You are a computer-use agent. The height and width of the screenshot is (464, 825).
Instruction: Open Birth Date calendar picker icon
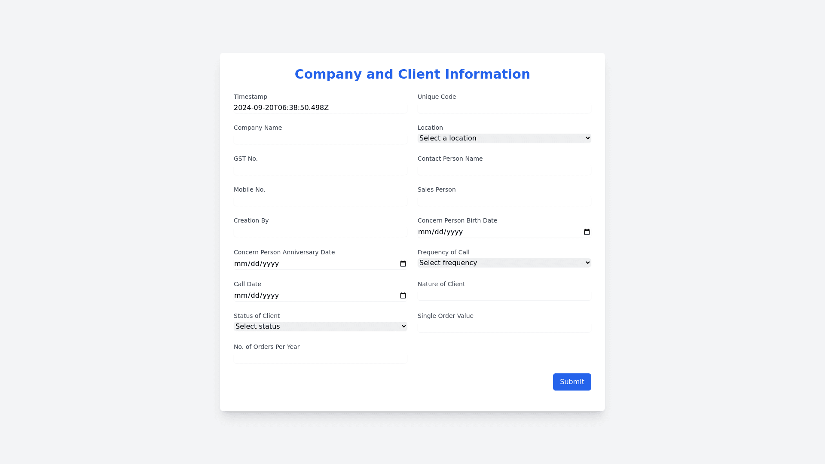[587, 232]
